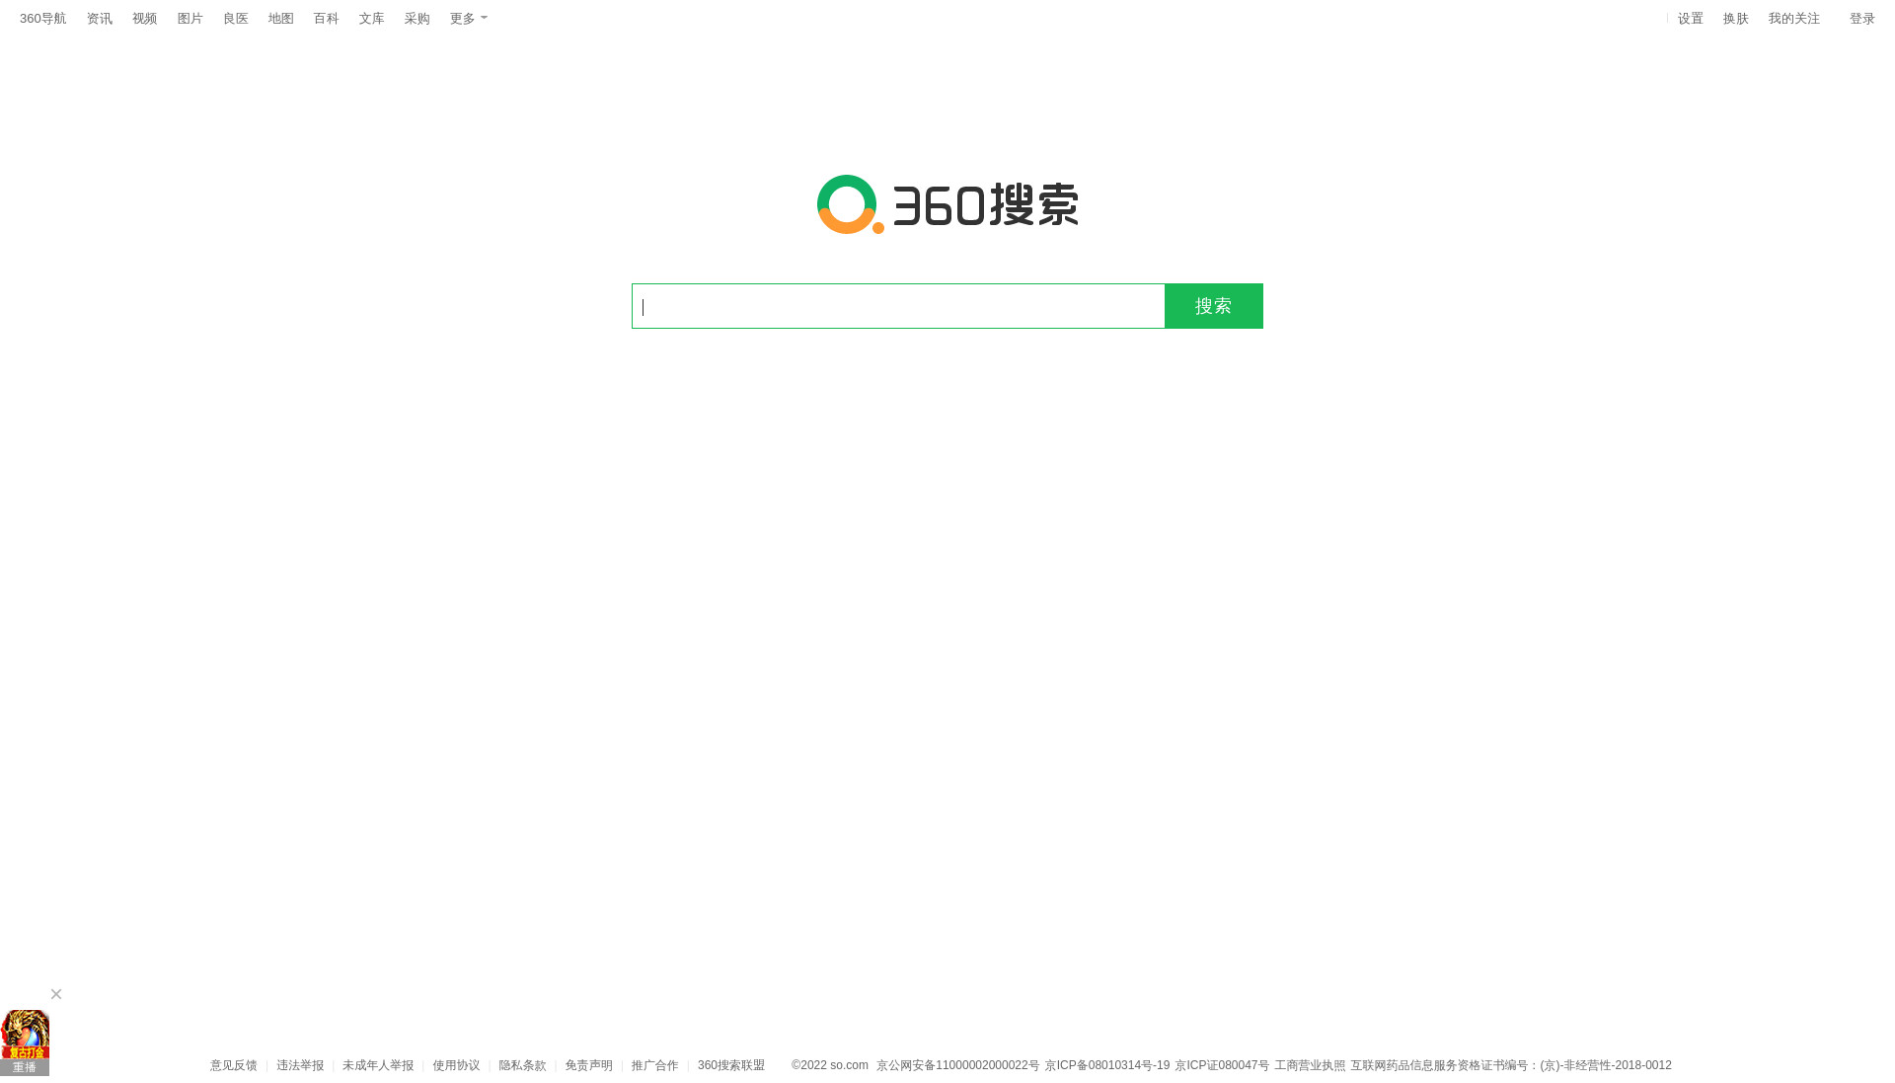Replay the ad with 重播
1895x1083 pixels.
click(x=25, y=1067)
